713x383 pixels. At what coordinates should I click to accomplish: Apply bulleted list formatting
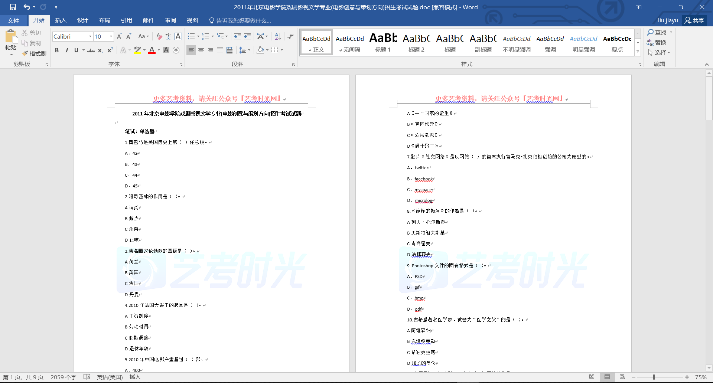click(x=191, y=36)
